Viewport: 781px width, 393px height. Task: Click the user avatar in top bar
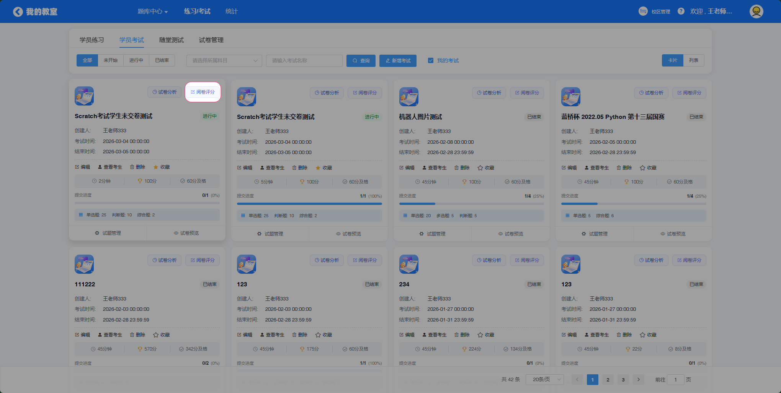[x=756, y=11]
